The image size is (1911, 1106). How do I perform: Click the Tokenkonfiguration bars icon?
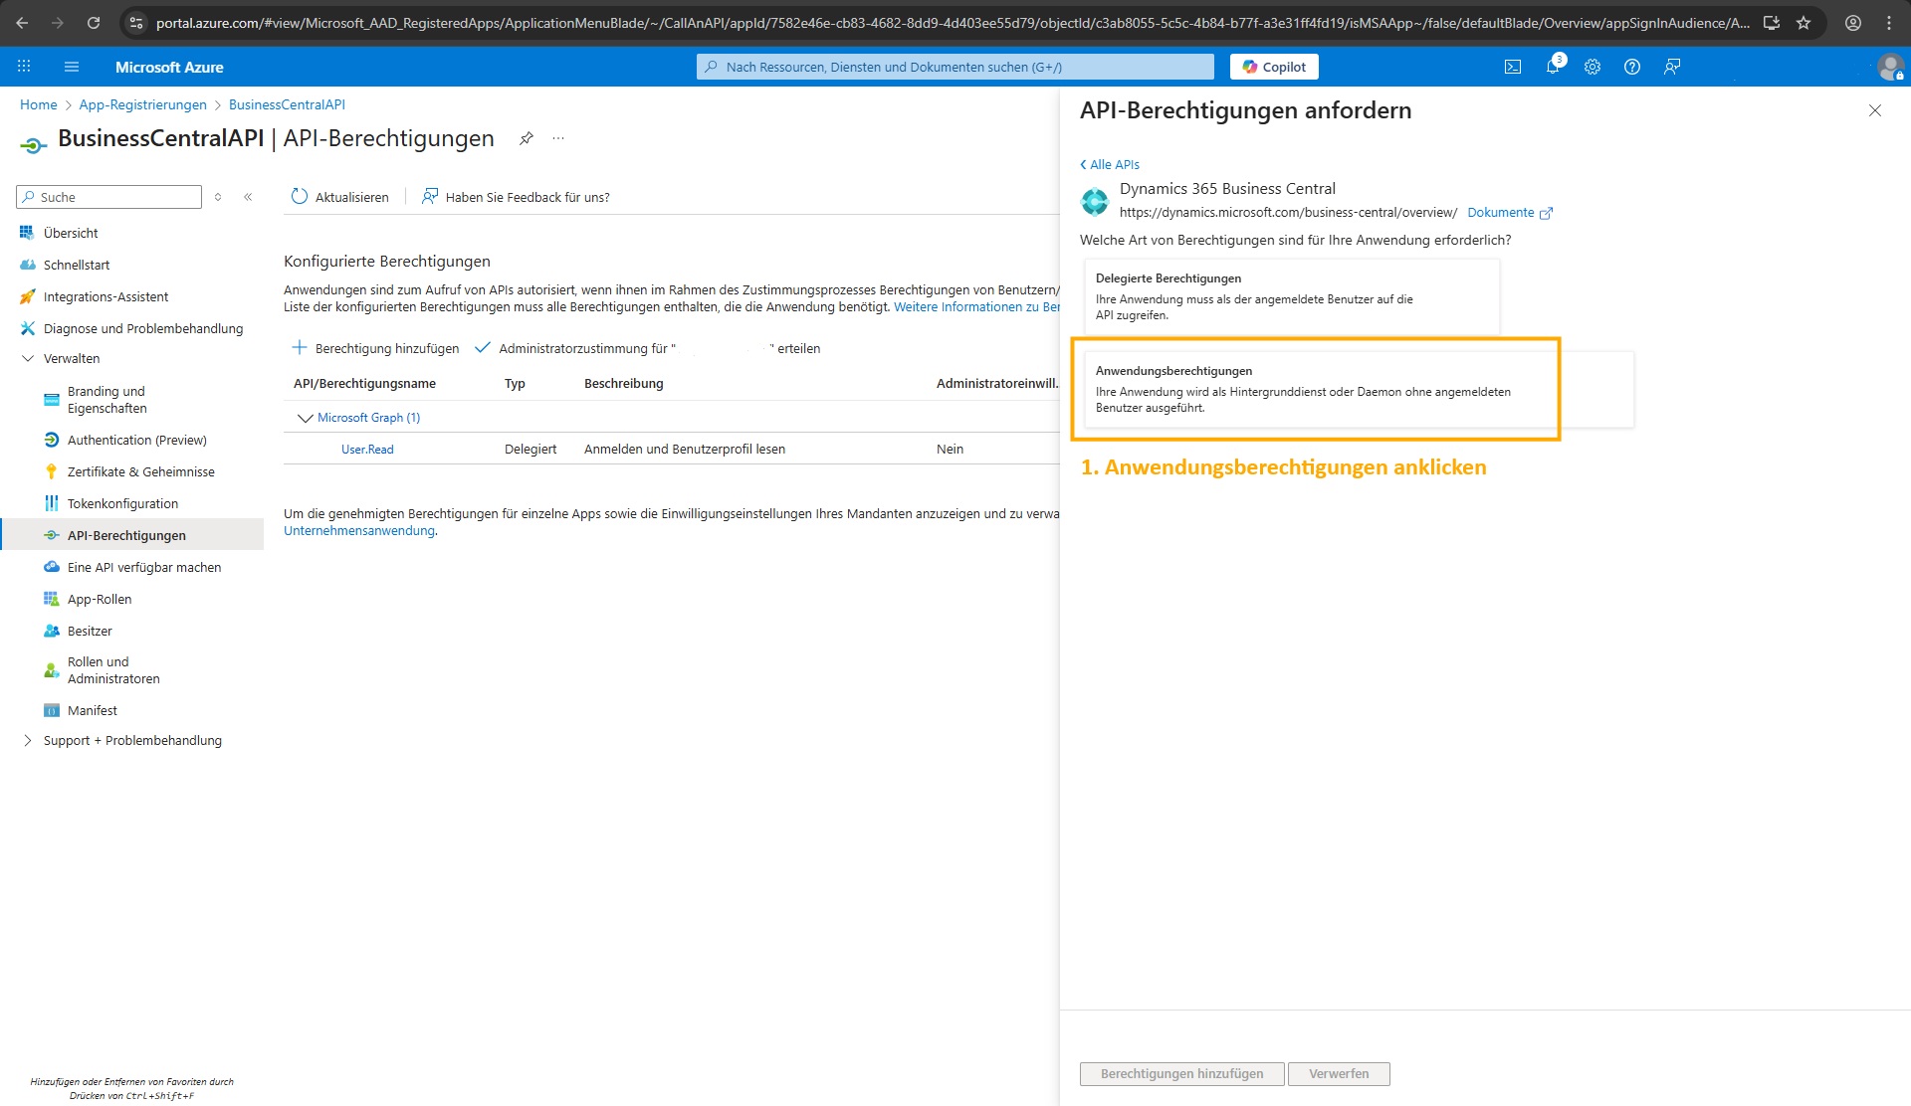(x=51, y=503)
